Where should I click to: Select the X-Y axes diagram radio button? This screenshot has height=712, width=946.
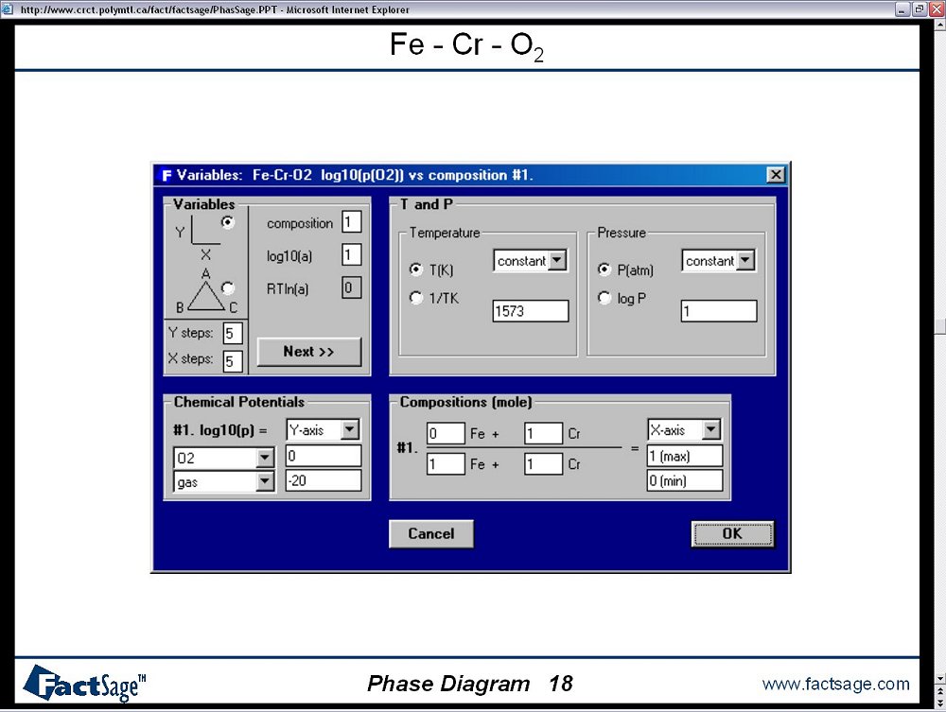coord(228,222)
